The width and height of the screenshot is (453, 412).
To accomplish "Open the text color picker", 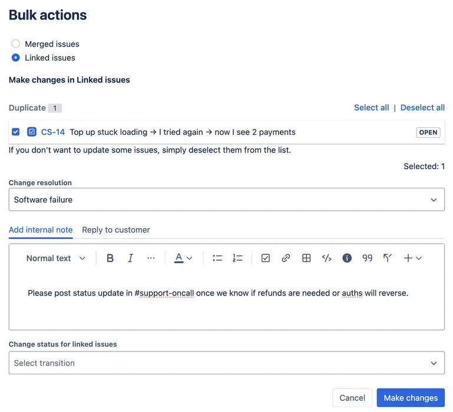I will point(183,258).
